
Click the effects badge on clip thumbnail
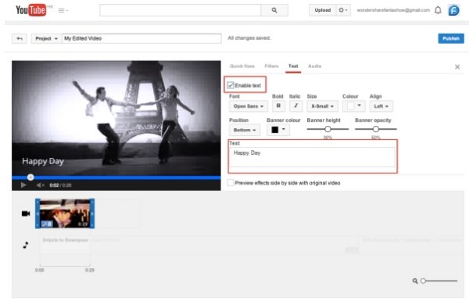(46, 224)
